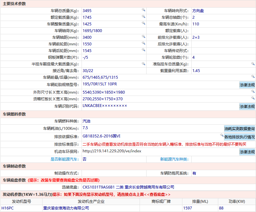Screen dimensions: 256x212
Task: Click magnifier icon in 货箱栏板 dimensions row
Action: 253,98
